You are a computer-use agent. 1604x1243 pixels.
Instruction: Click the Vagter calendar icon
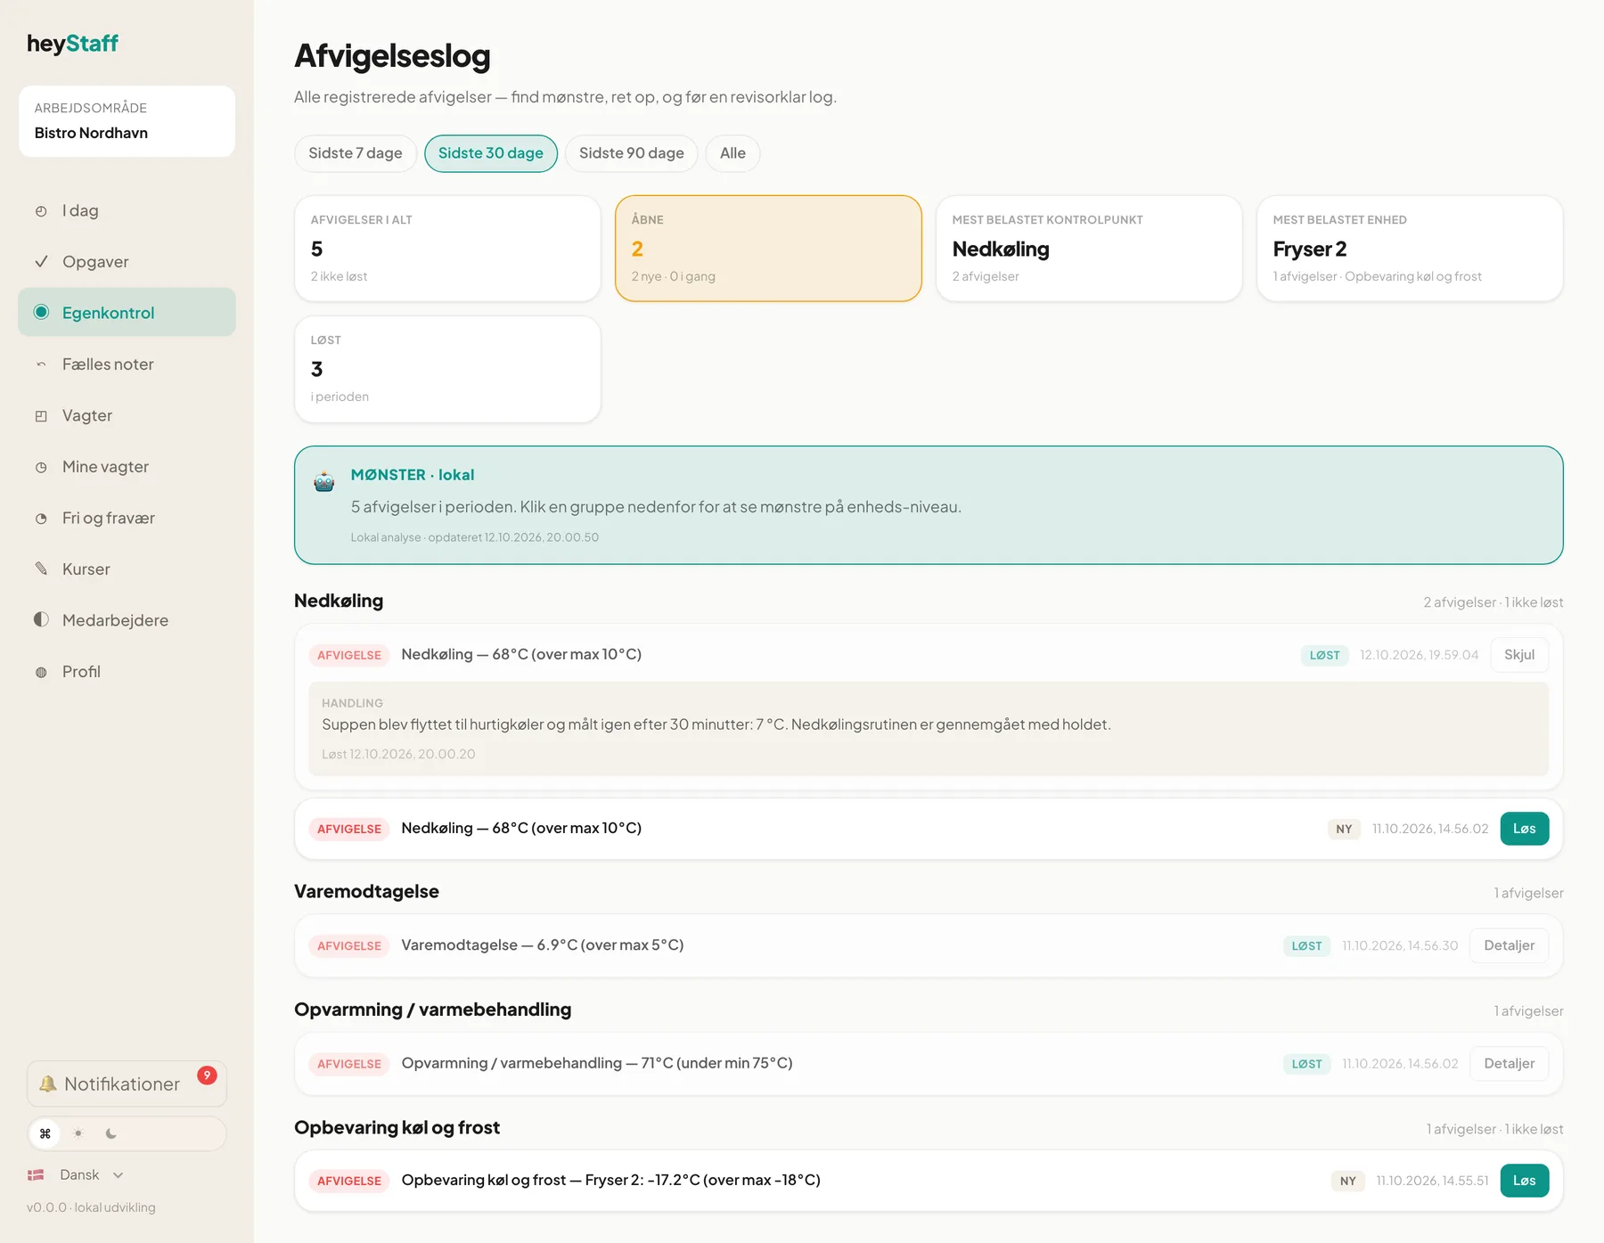click(x=41, y=416)
